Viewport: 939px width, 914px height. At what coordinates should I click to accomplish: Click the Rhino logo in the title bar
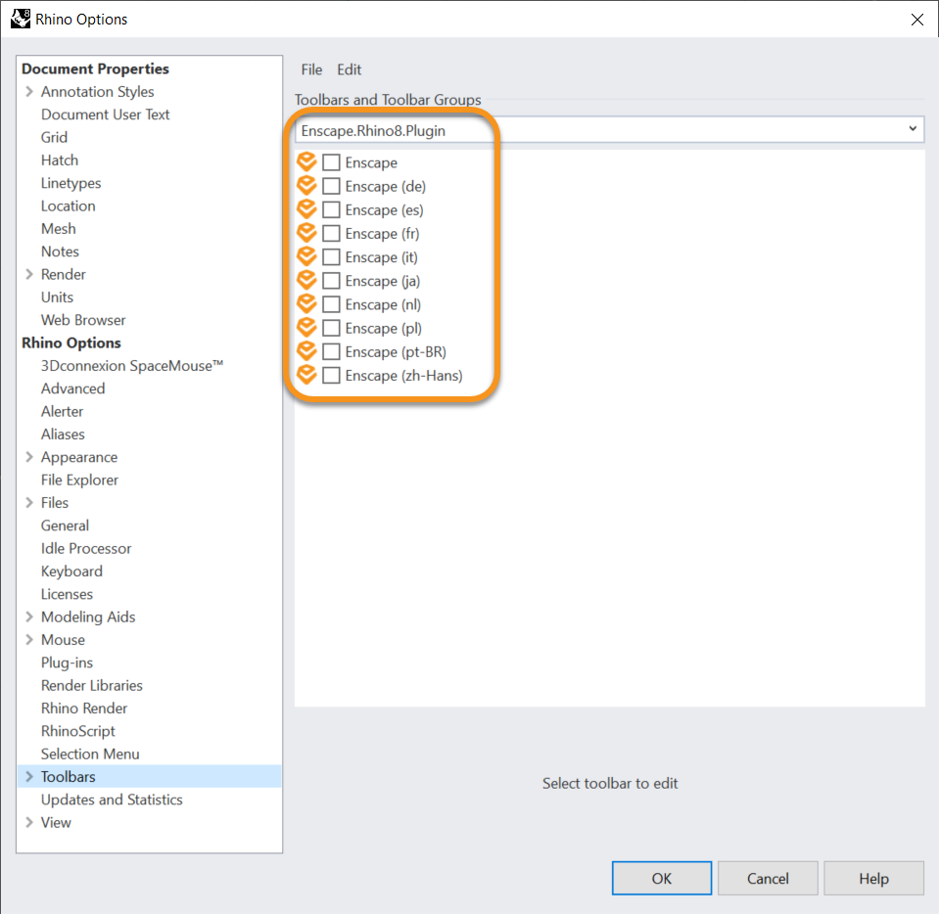21,19
